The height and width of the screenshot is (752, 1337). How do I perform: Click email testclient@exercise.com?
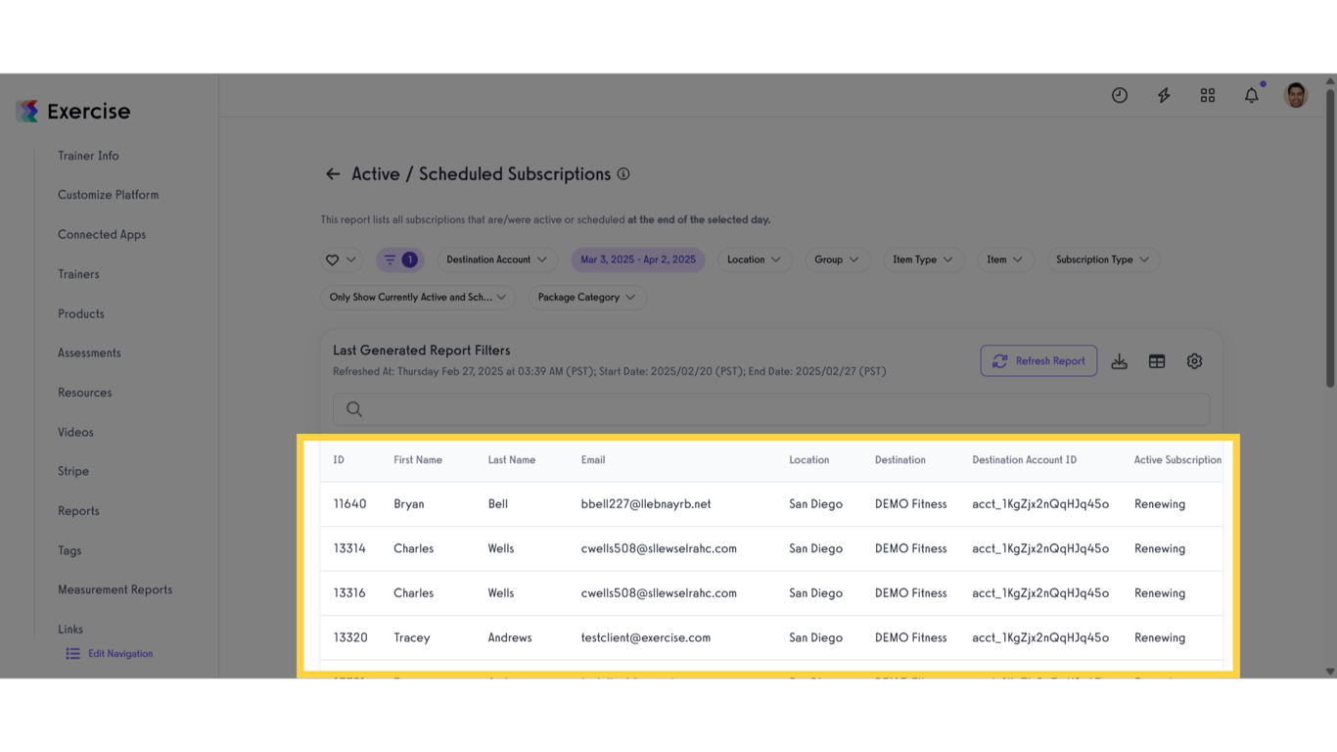tap(646, 637)
